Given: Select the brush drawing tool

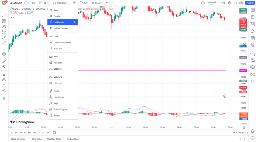Looking at the screenshot, I should pyautogui.click(x=4, y=37).
